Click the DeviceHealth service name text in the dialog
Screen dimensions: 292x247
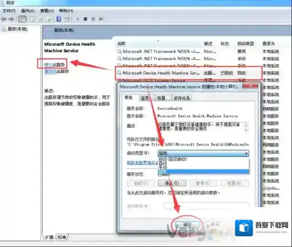170,109
